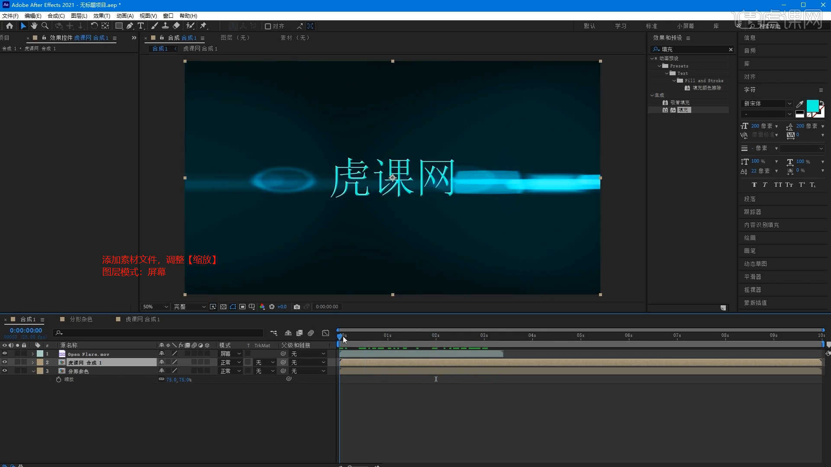Click the cyan fill color swatch
831x467 pixels.
click(812, 106)
